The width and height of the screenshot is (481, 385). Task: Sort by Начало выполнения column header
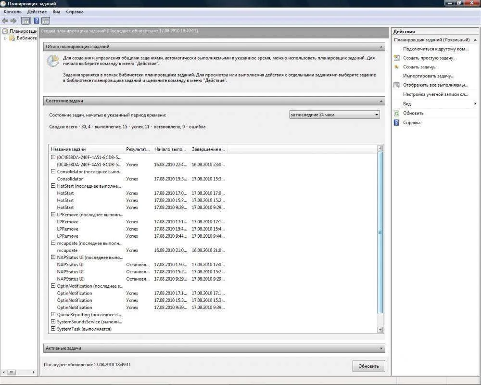[x=171, y=149]
